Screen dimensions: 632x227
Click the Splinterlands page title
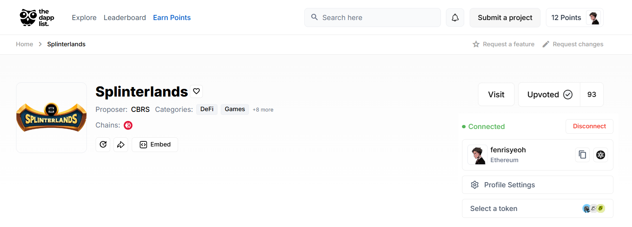[x=142, y=91]
